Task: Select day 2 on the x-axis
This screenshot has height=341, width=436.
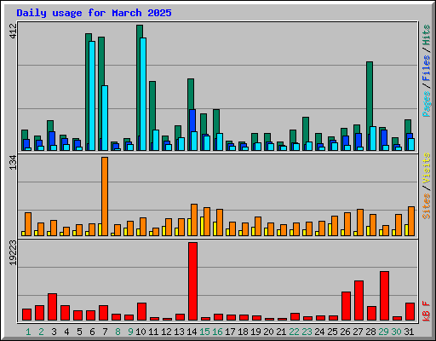Action: click(41, 332)
